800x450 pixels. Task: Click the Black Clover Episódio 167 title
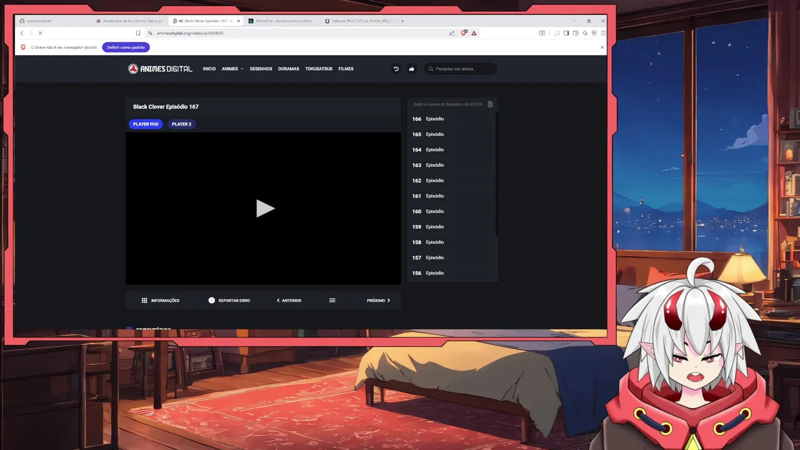tap(166, 107)
